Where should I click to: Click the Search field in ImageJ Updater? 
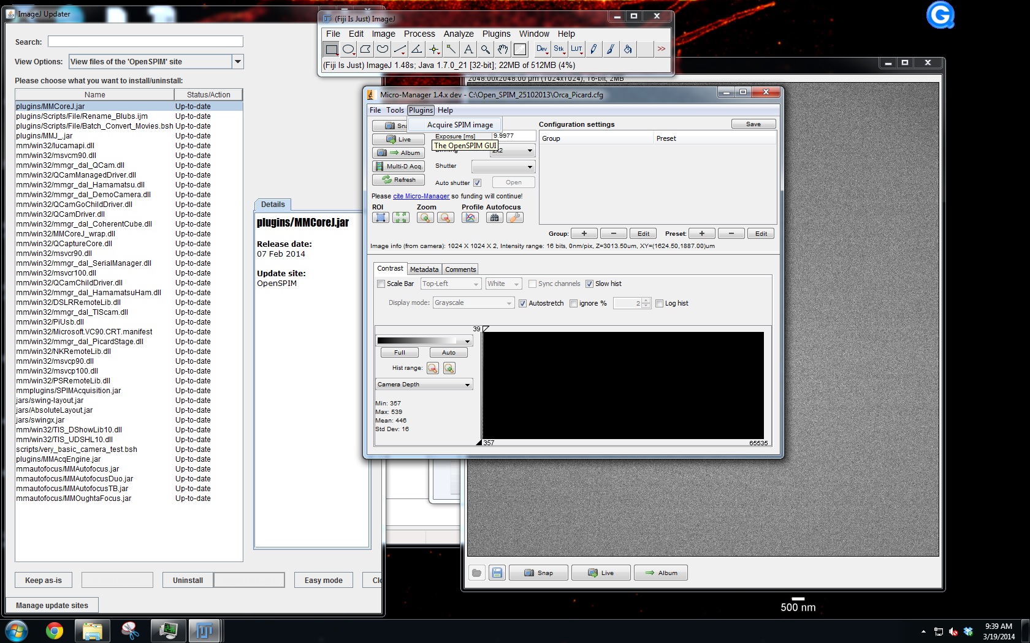coord(145,42)
